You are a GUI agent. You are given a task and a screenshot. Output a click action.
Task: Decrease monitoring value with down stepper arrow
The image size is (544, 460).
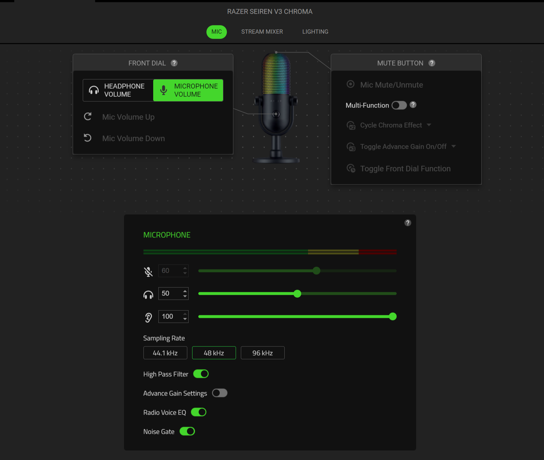click(x=185, y=319)
